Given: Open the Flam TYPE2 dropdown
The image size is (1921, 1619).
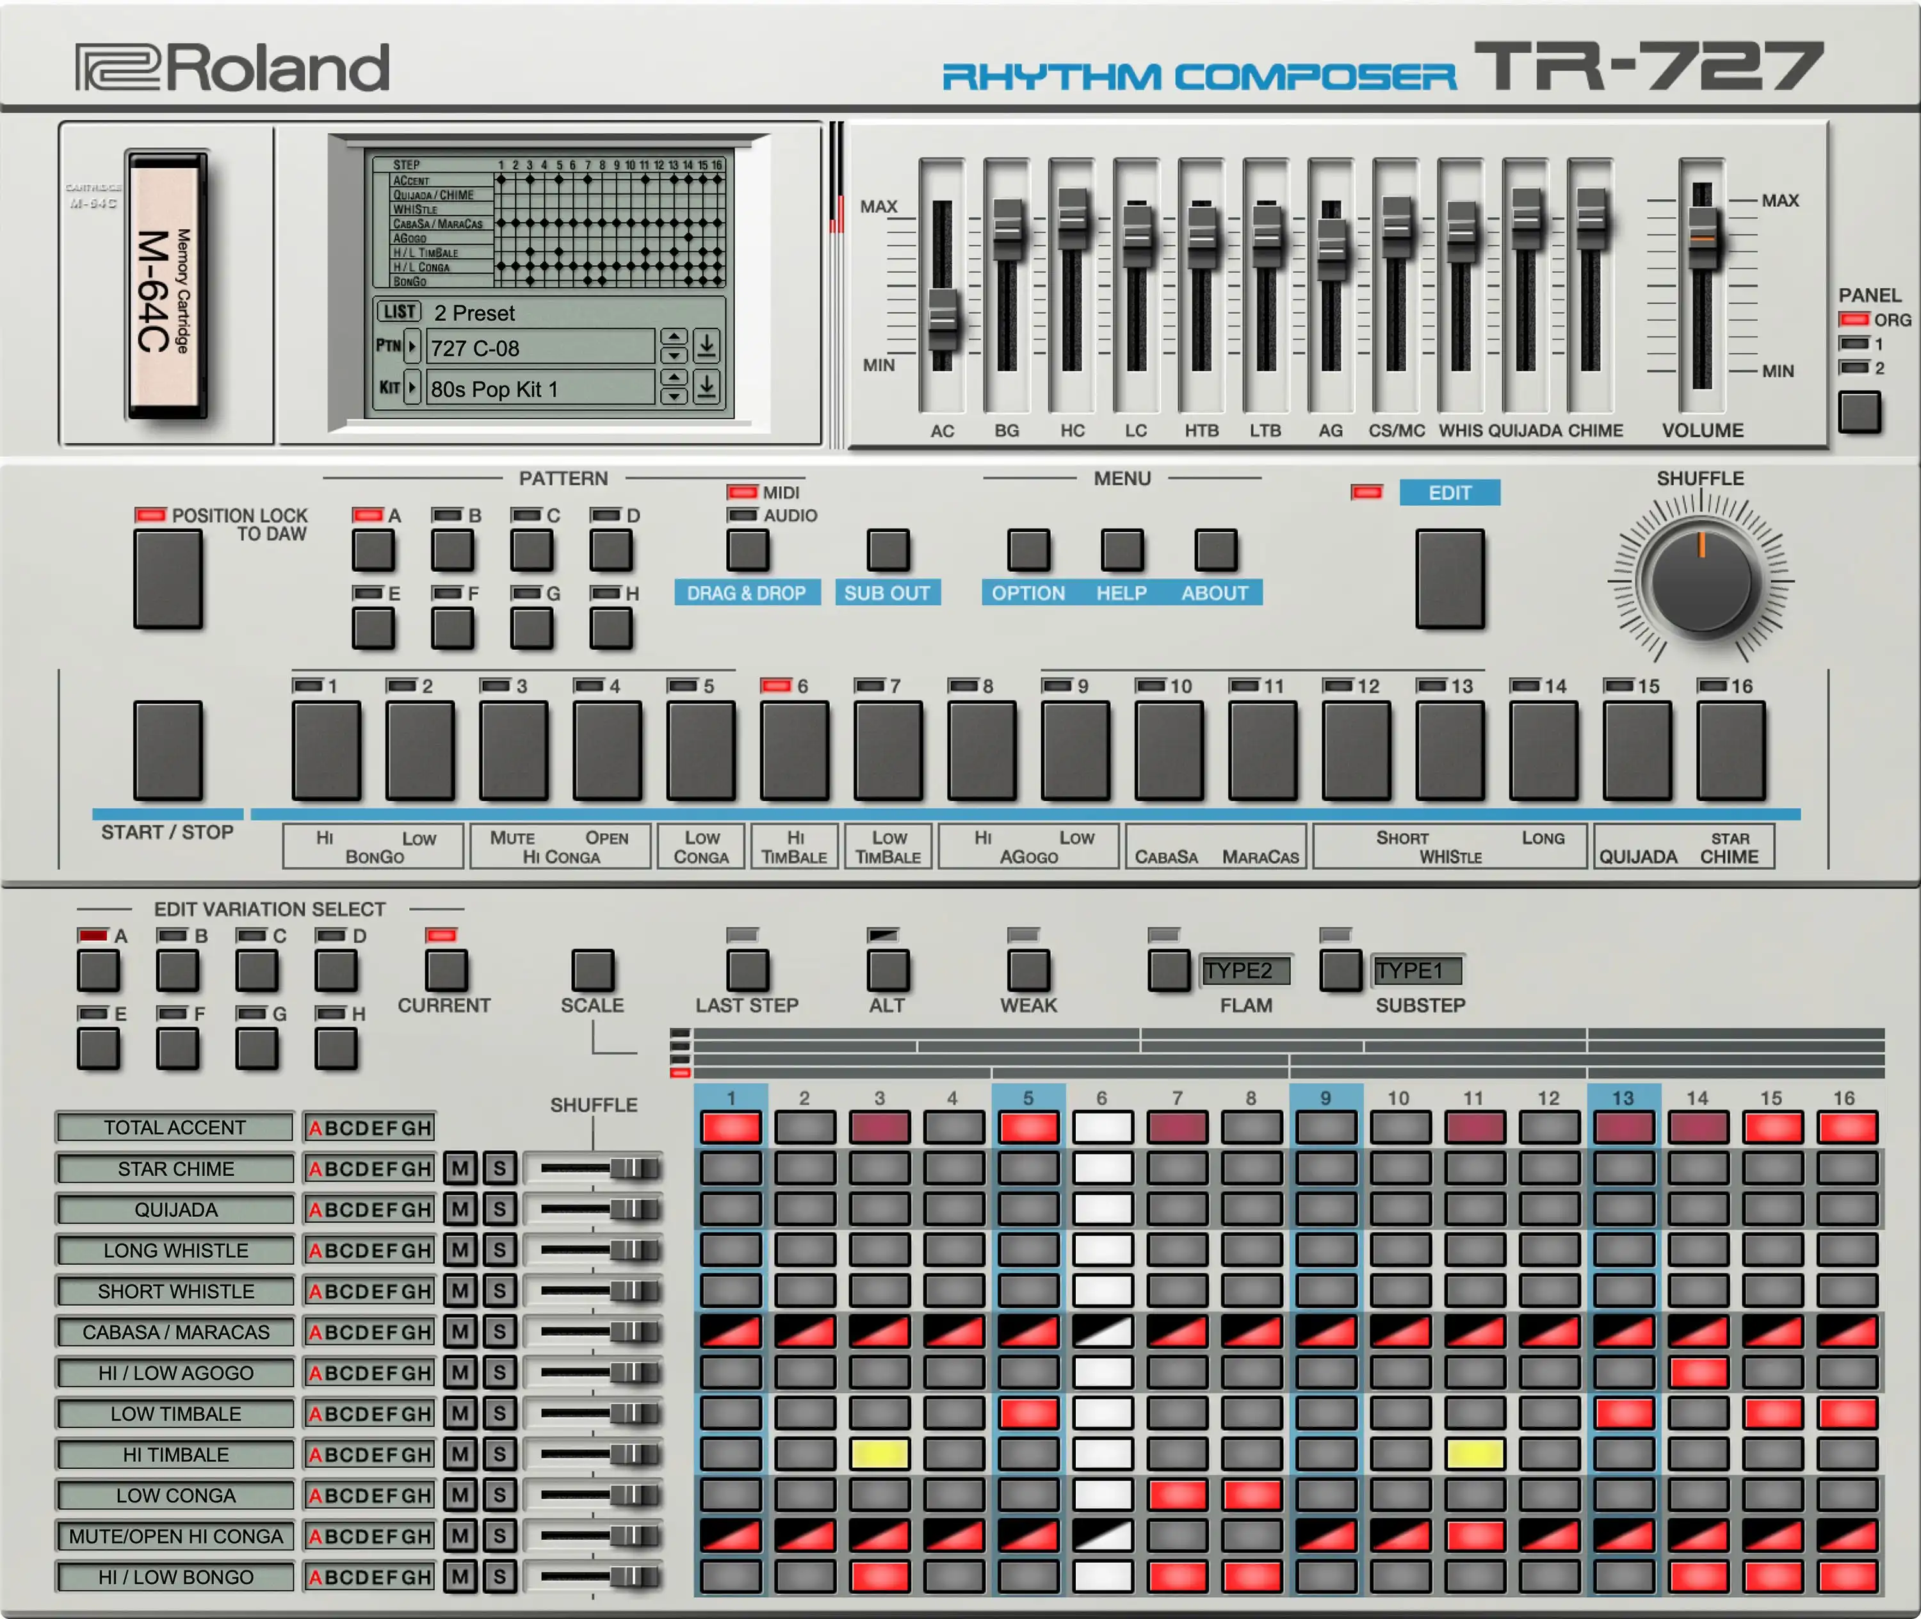Looking at the screenshot, I should click(1245, 970).
